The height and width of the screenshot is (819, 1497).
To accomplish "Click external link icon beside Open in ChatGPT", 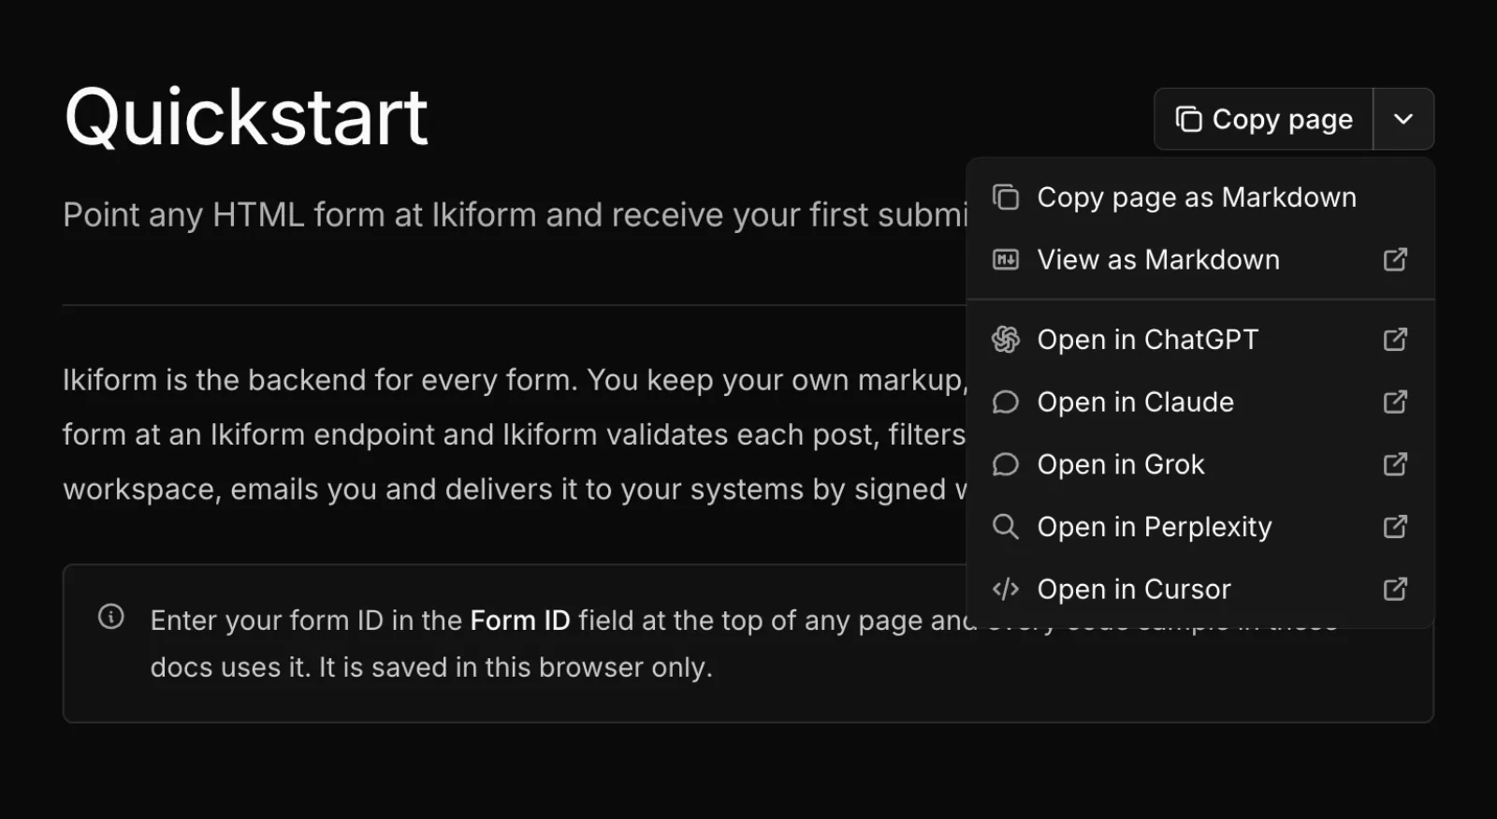I will pyautogui.click(x=1395, y=339).
